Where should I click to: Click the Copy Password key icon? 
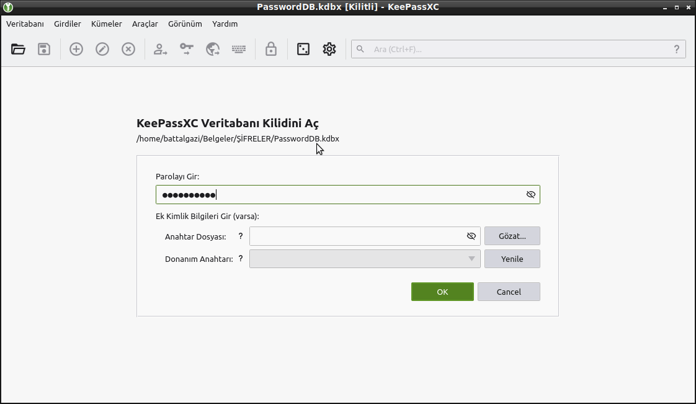tap(187, 49)
